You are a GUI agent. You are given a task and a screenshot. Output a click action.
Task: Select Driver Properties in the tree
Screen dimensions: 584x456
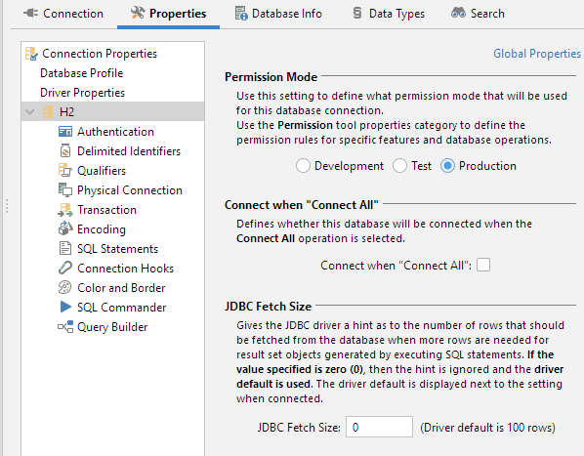pyautogui.click(x=82, y=93)
